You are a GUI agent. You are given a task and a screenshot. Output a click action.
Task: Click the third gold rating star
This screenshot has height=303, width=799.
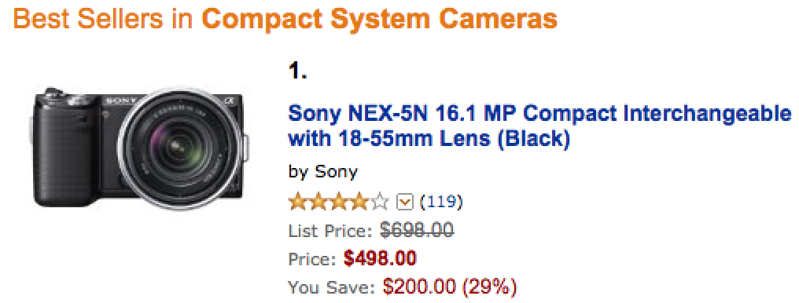click(x=338, y=203)
